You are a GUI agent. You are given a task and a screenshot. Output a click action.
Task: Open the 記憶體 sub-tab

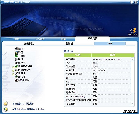(x=69, y=43)
